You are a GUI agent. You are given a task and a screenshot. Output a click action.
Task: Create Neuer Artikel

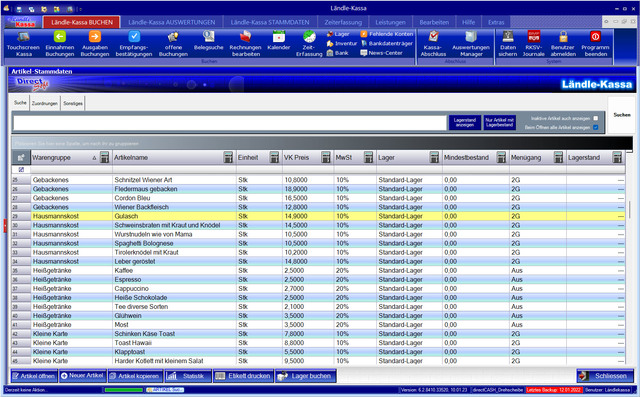coord(83,376)
